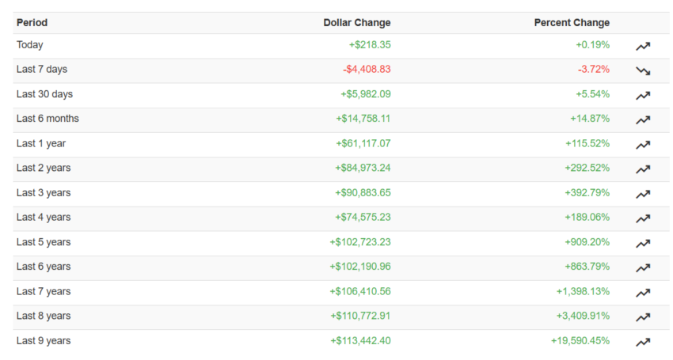Click the +19,590.45% percent change value
The width and height of the screenshot is (673, 360).
580,341
